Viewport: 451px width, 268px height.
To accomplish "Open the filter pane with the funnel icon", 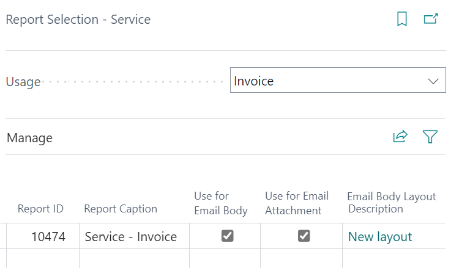I will [430, 137].
